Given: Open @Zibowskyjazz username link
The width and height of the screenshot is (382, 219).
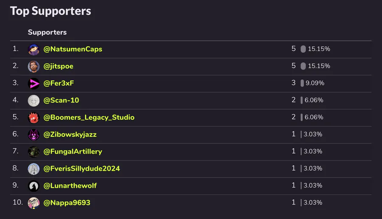Looking at the screenshot, I should coord(70,135).
